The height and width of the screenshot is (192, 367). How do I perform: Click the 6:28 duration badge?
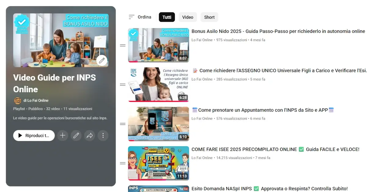(183, 98)
